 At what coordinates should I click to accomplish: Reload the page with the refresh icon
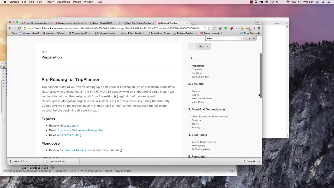click(19, 28)
